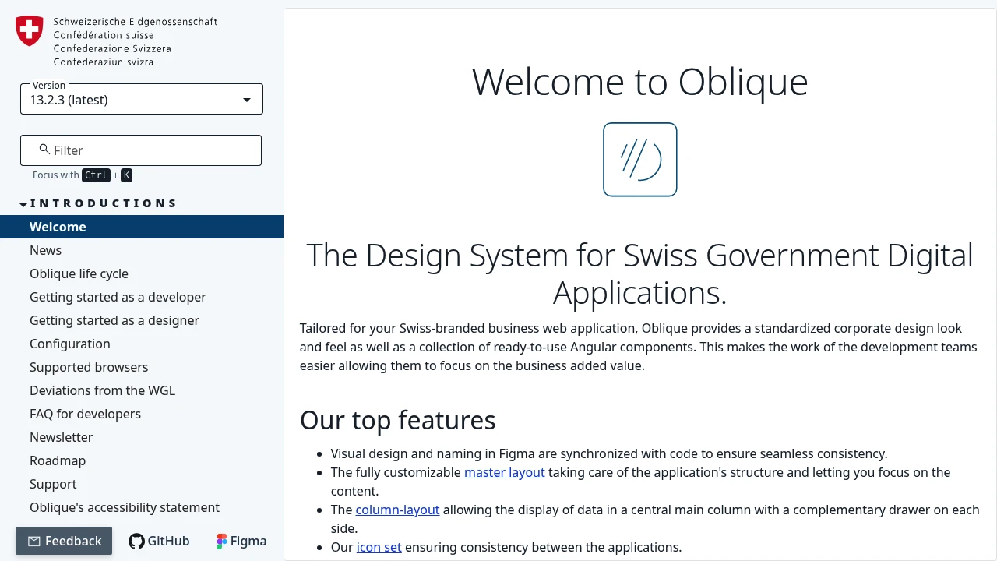This screenshot has width=997, height=561.
Task: Click the Feedback button
Action: pos(64,541)
